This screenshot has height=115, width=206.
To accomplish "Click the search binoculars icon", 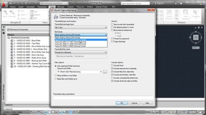I will [152, 3].
